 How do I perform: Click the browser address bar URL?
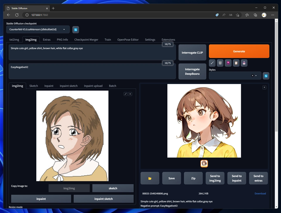coord(40,15)
